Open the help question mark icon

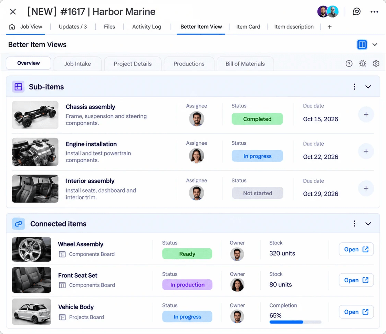tap(349, 63)
